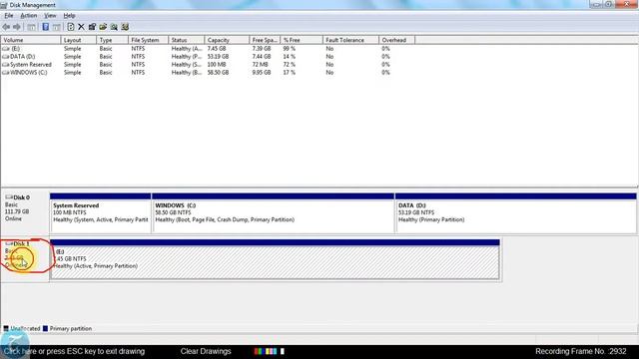Sort by the Capacity column header
The image size is (639, 359).
coord(227,40)
